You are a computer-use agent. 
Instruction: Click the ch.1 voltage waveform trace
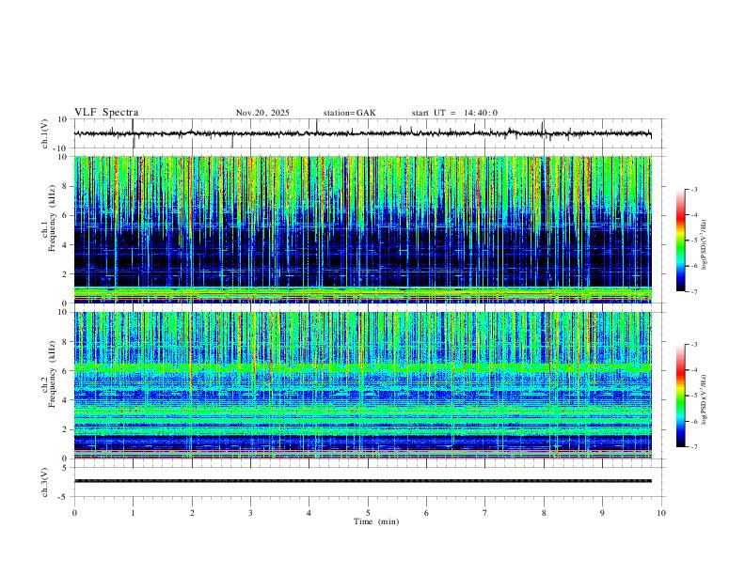click(x=362, y=133)
